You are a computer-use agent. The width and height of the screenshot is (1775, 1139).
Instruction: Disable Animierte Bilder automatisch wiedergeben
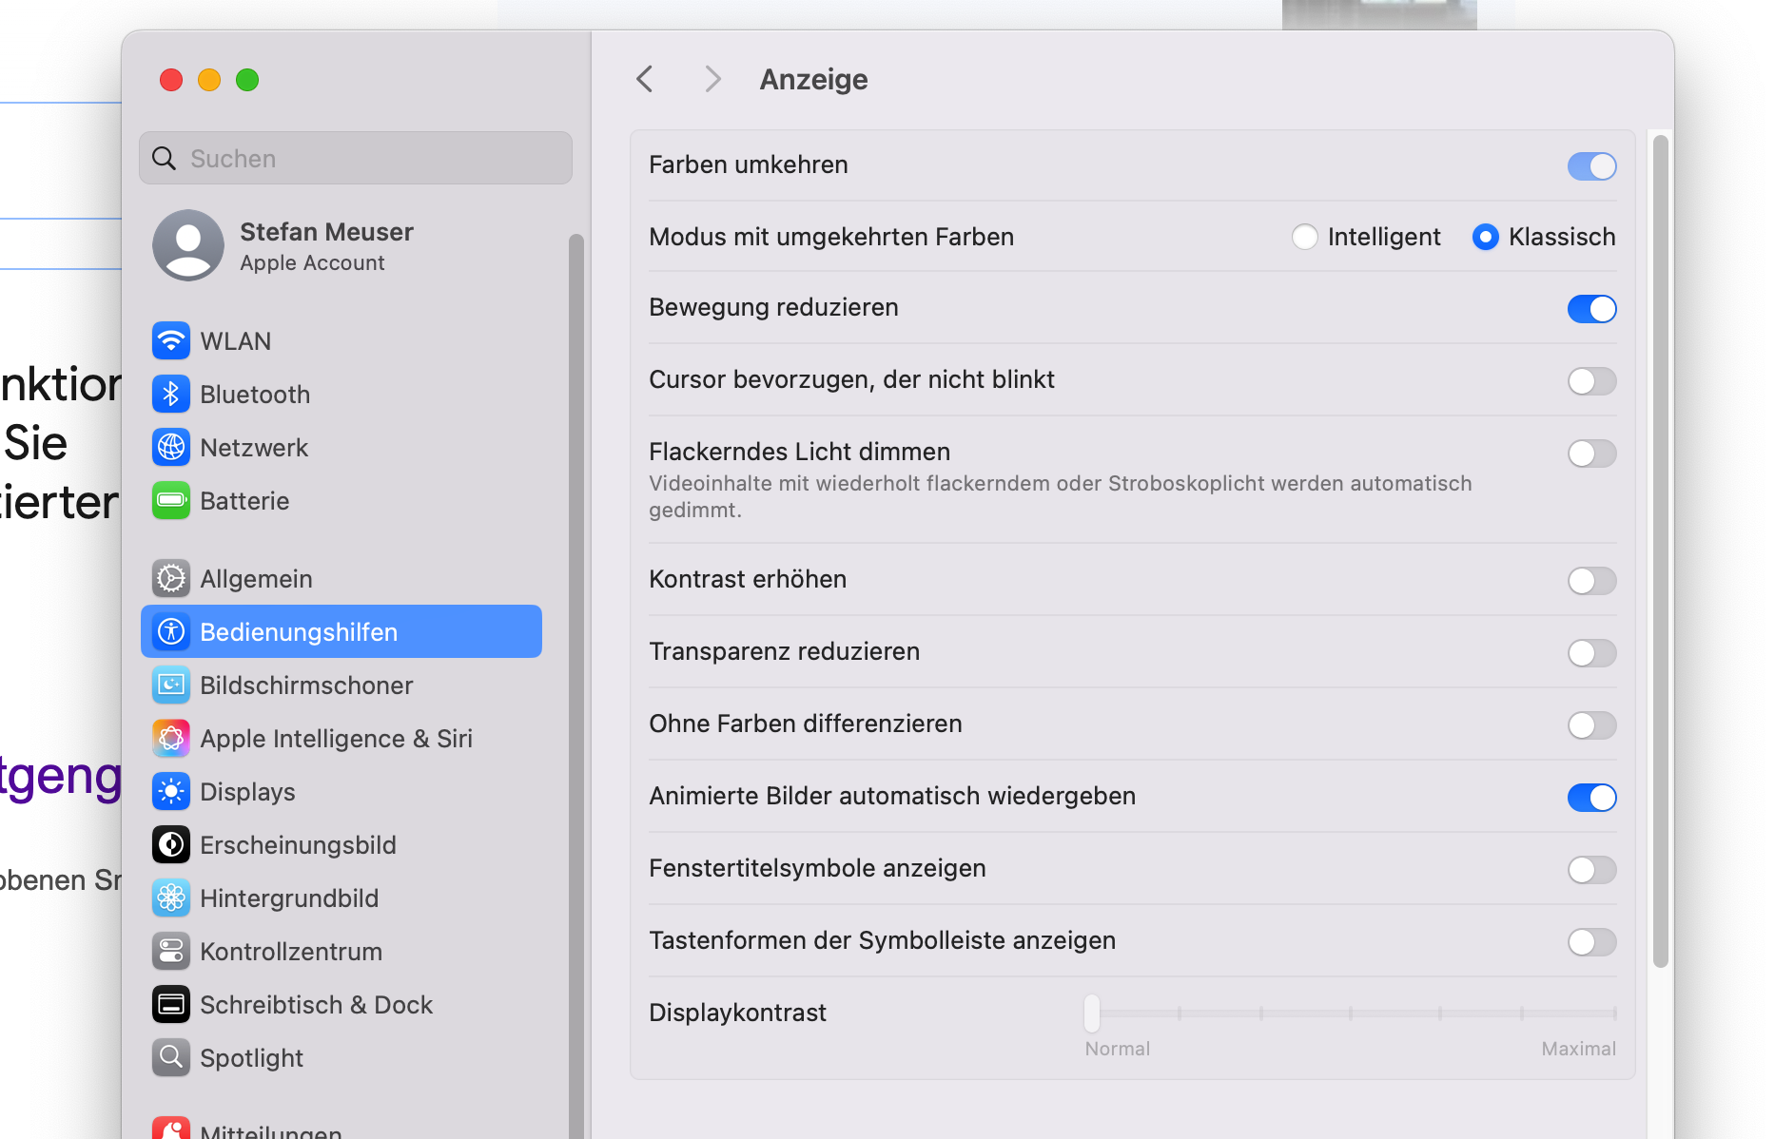click(1591, 797)
